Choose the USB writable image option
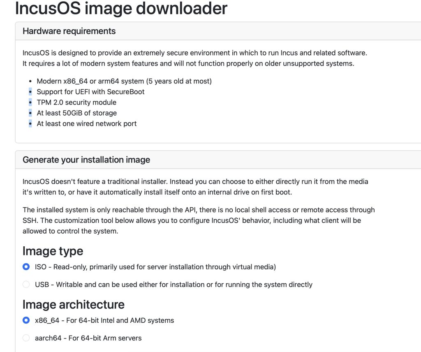The width and height of the screenshot is (421, 352). 26,284
